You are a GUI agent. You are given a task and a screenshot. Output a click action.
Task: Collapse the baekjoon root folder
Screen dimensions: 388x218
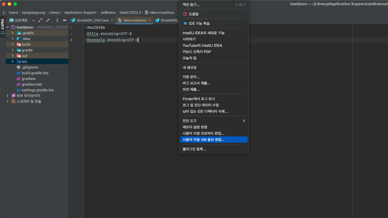click(8, 27)
